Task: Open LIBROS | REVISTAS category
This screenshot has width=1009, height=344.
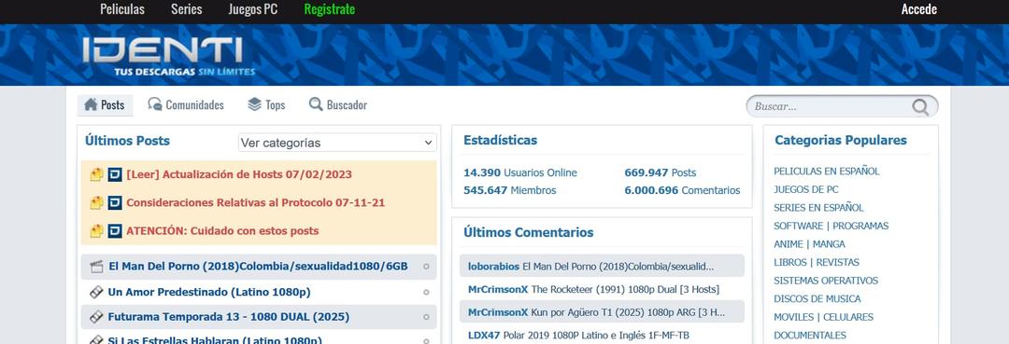Action: [816, 263]
